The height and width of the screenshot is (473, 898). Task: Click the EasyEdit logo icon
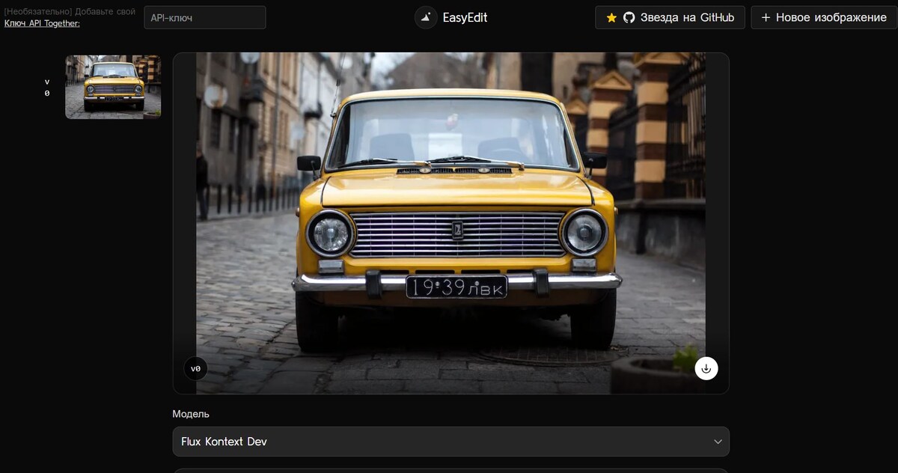click(x=426, y=17)
